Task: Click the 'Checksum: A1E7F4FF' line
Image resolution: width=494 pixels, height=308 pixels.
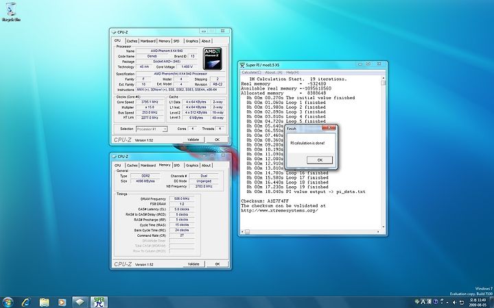Action: click(265, 201)
